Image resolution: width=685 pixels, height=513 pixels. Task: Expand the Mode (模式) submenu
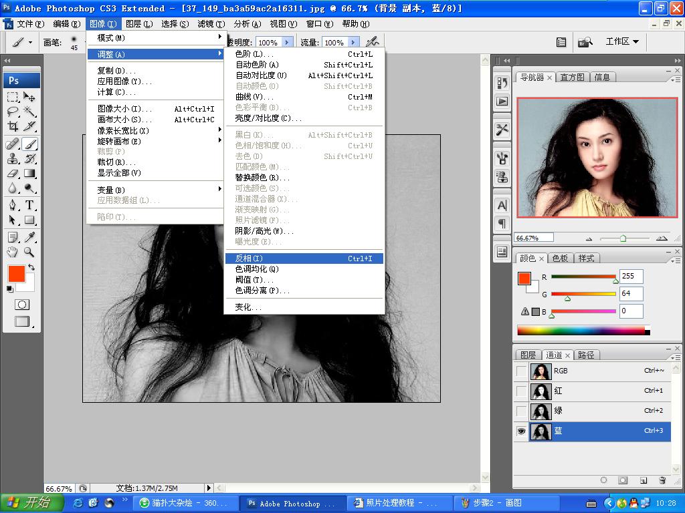click(155, 38)
